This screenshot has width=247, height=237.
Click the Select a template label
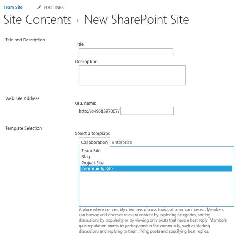pyautogui.click(x=93, y=134)
